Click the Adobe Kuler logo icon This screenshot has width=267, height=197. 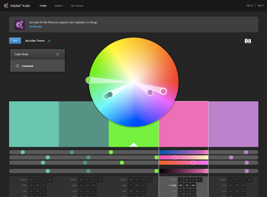coord(6,5)
